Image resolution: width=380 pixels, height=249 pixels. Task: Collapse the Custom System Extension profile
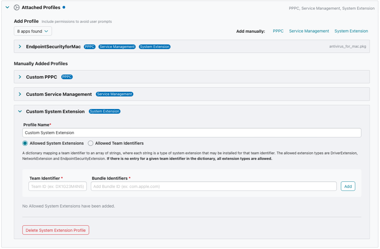click(x=20, y=111)
